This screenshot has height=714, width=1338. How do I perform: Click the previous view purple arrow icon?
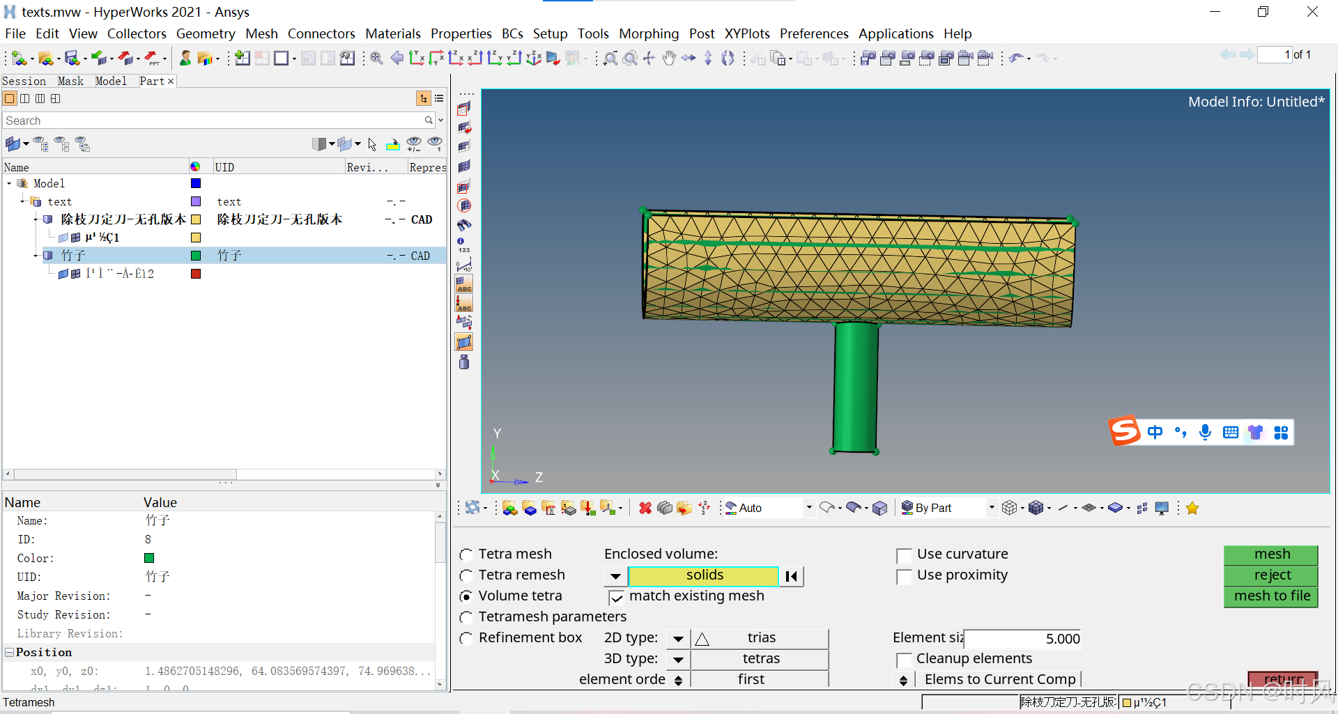397,59
